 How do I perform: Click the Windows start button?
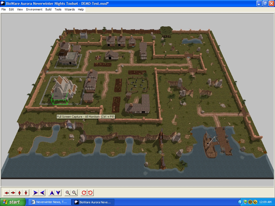click(x=13, y=202)
